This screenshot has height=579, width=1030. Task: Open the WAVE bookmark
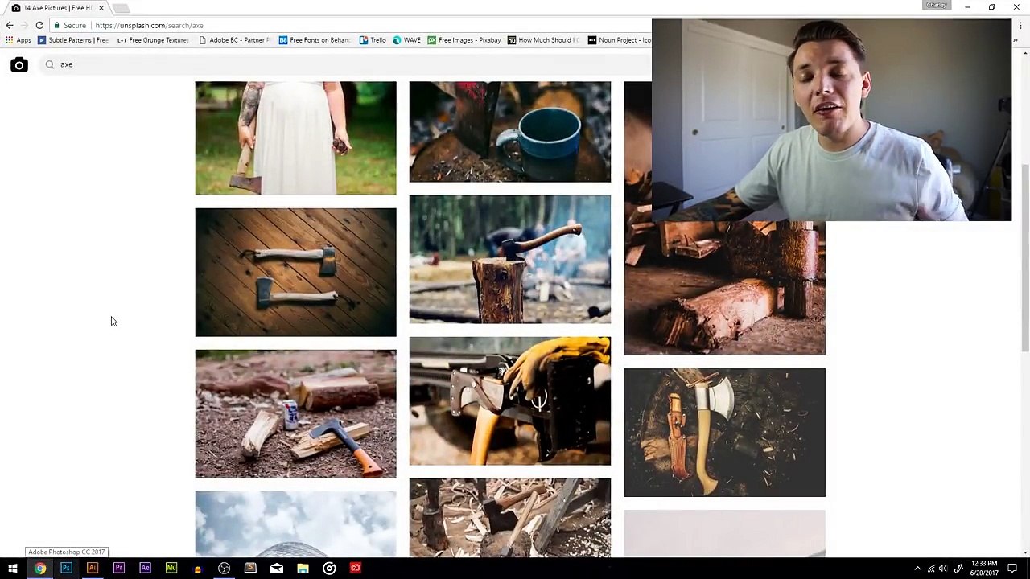pyautogui.click(x=406, y=40)
